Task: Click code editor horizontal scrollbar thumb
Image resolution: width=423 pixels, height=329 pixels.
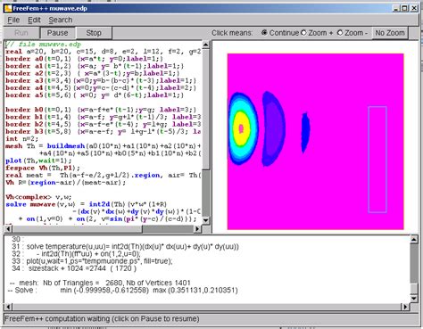Action: point(78,229)
